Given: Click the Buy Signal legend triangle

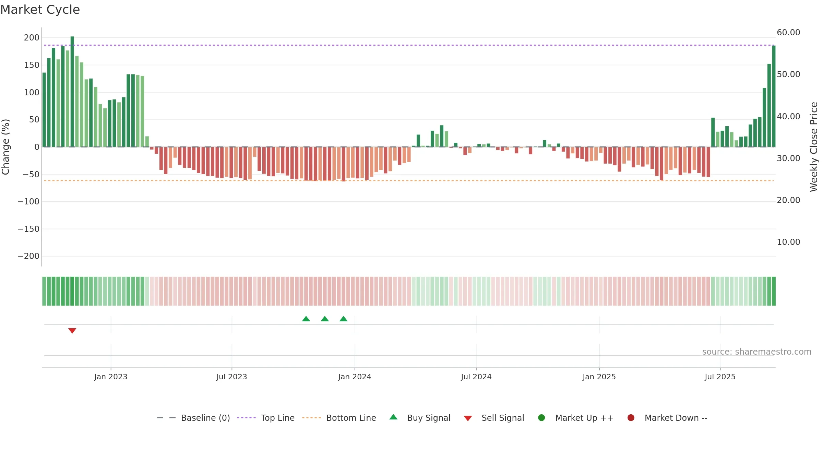Looking at the screenshot, I should click(x=393, y=417).
